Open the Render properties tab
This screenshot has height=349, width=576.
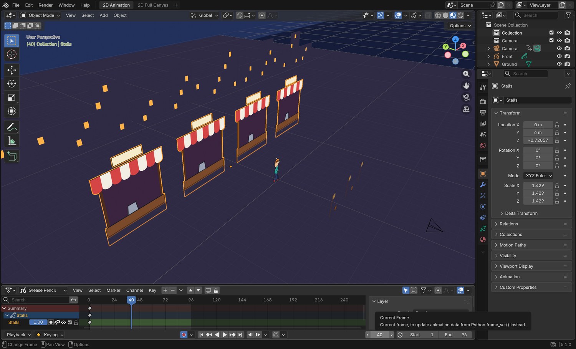(483, 101)
